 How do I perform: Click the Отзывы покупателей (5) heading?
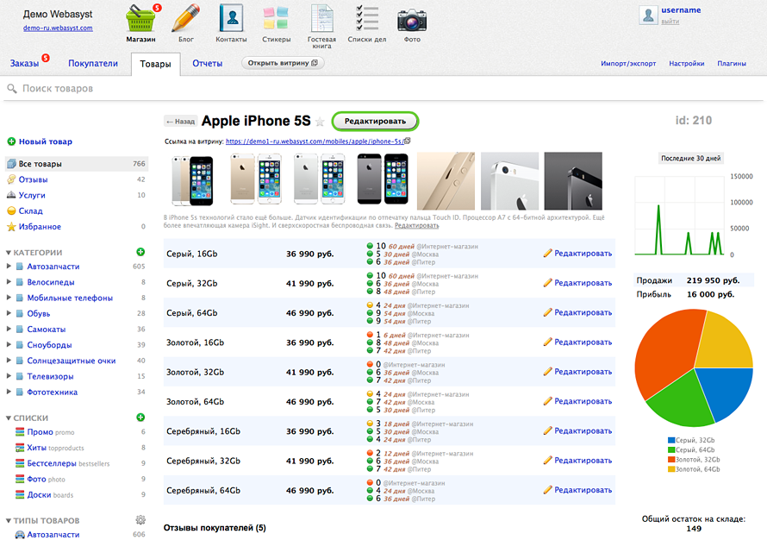(x=215, y=528)
